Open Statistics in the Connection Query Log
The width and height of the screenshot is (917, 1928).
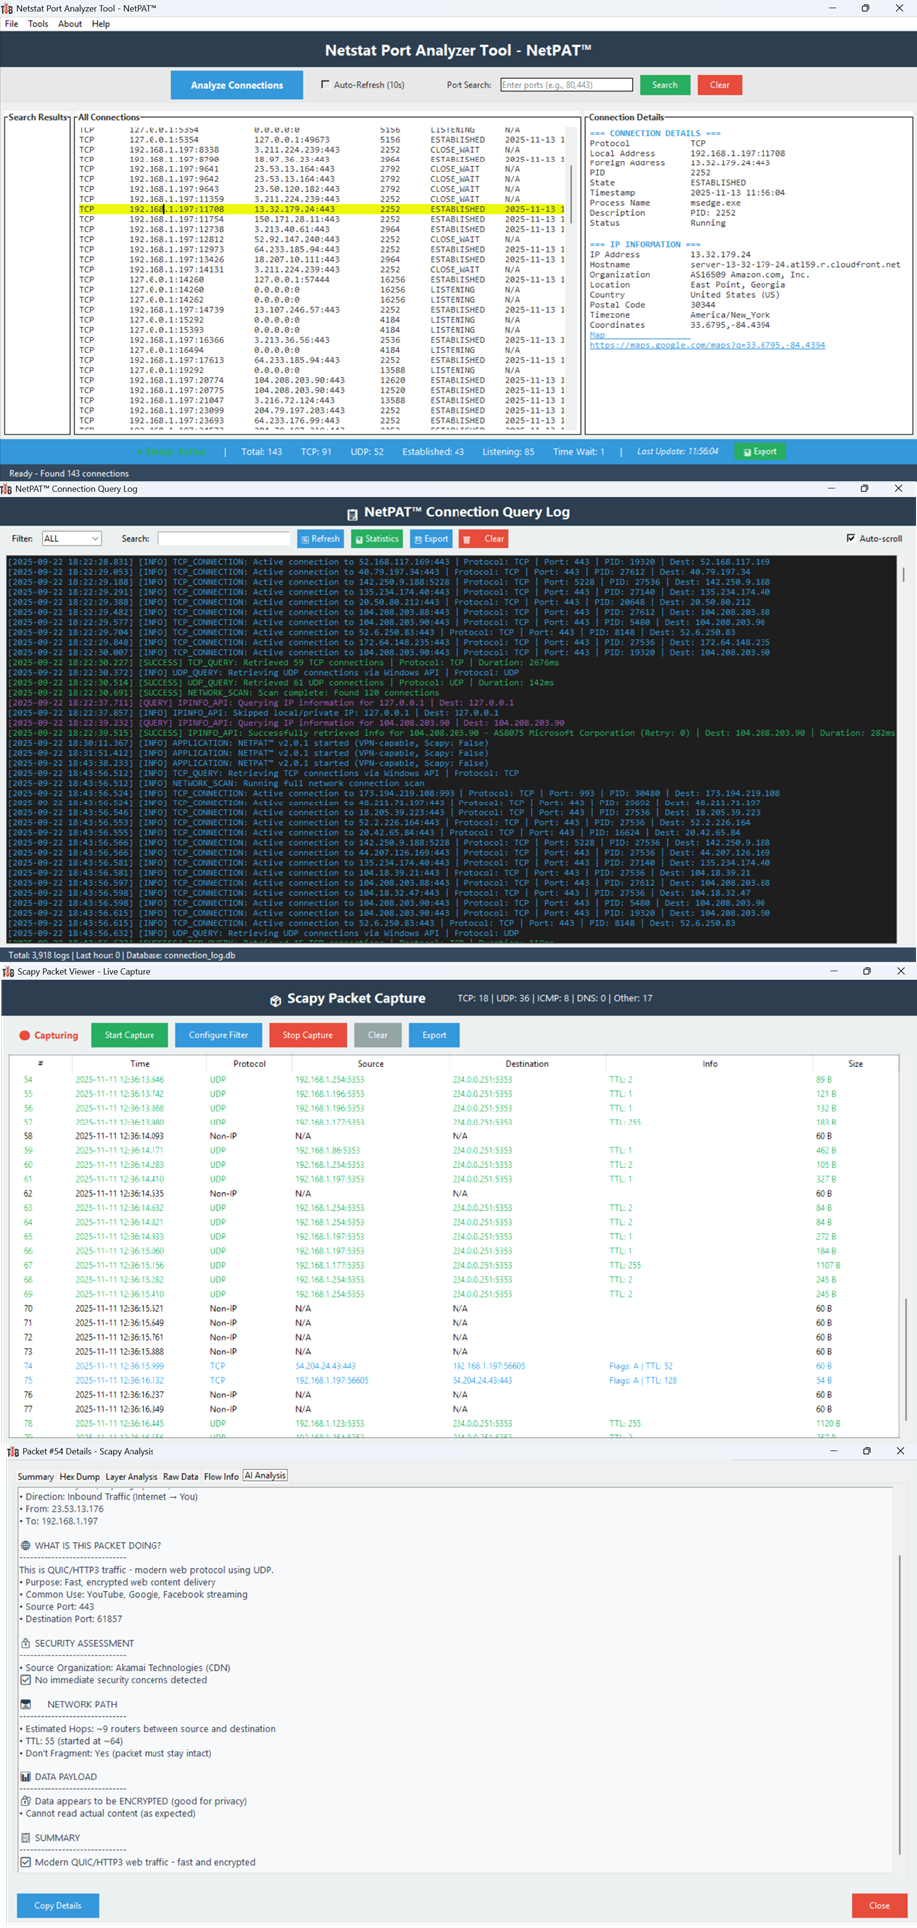[377, 539]
